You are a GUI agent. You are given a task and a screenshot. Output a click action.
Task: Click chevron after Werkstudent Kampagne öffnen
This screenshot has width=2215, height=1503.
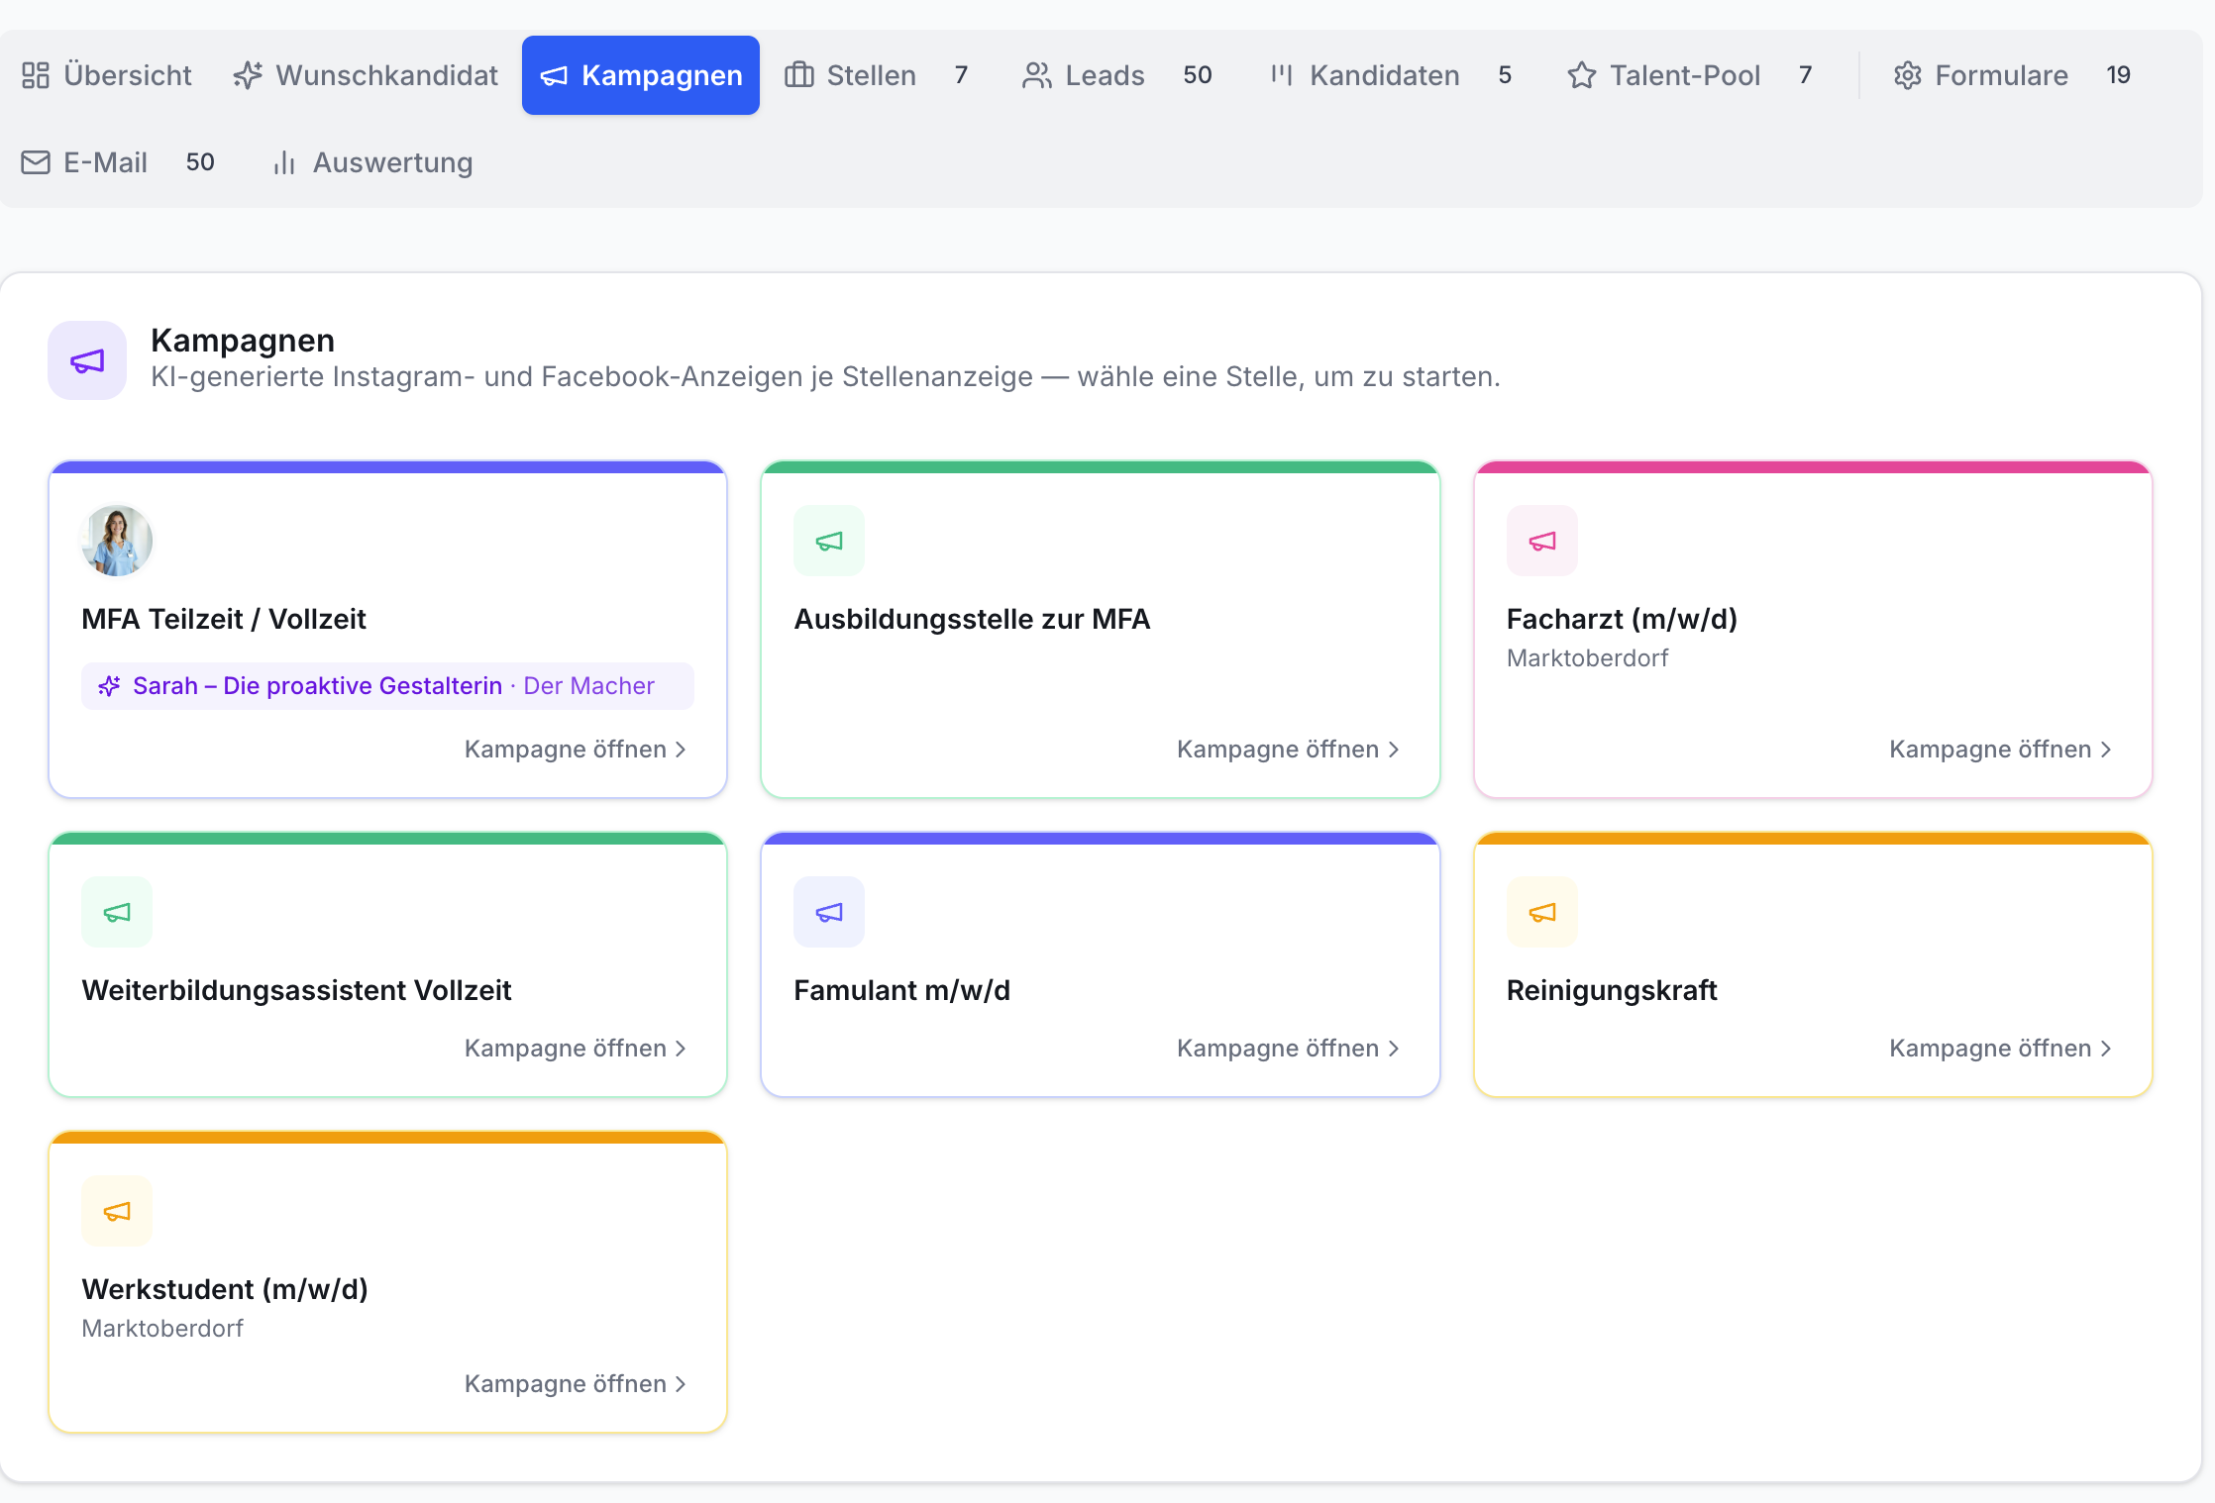tap(681, 1385)
